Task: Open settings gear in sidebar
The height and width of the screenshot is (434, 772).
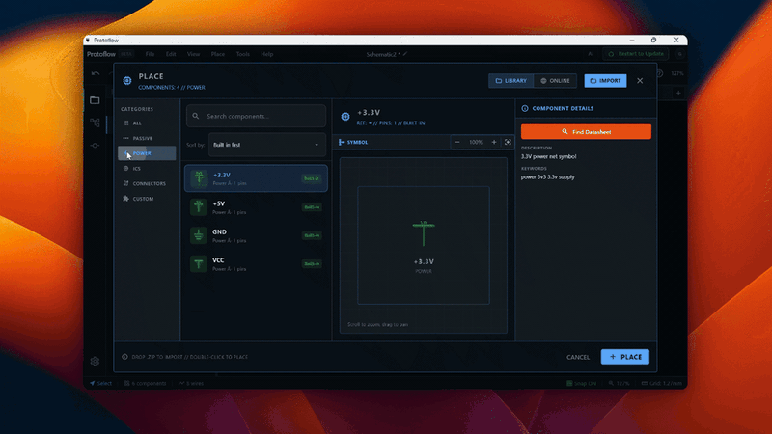Action: click(x=95, y=361)
